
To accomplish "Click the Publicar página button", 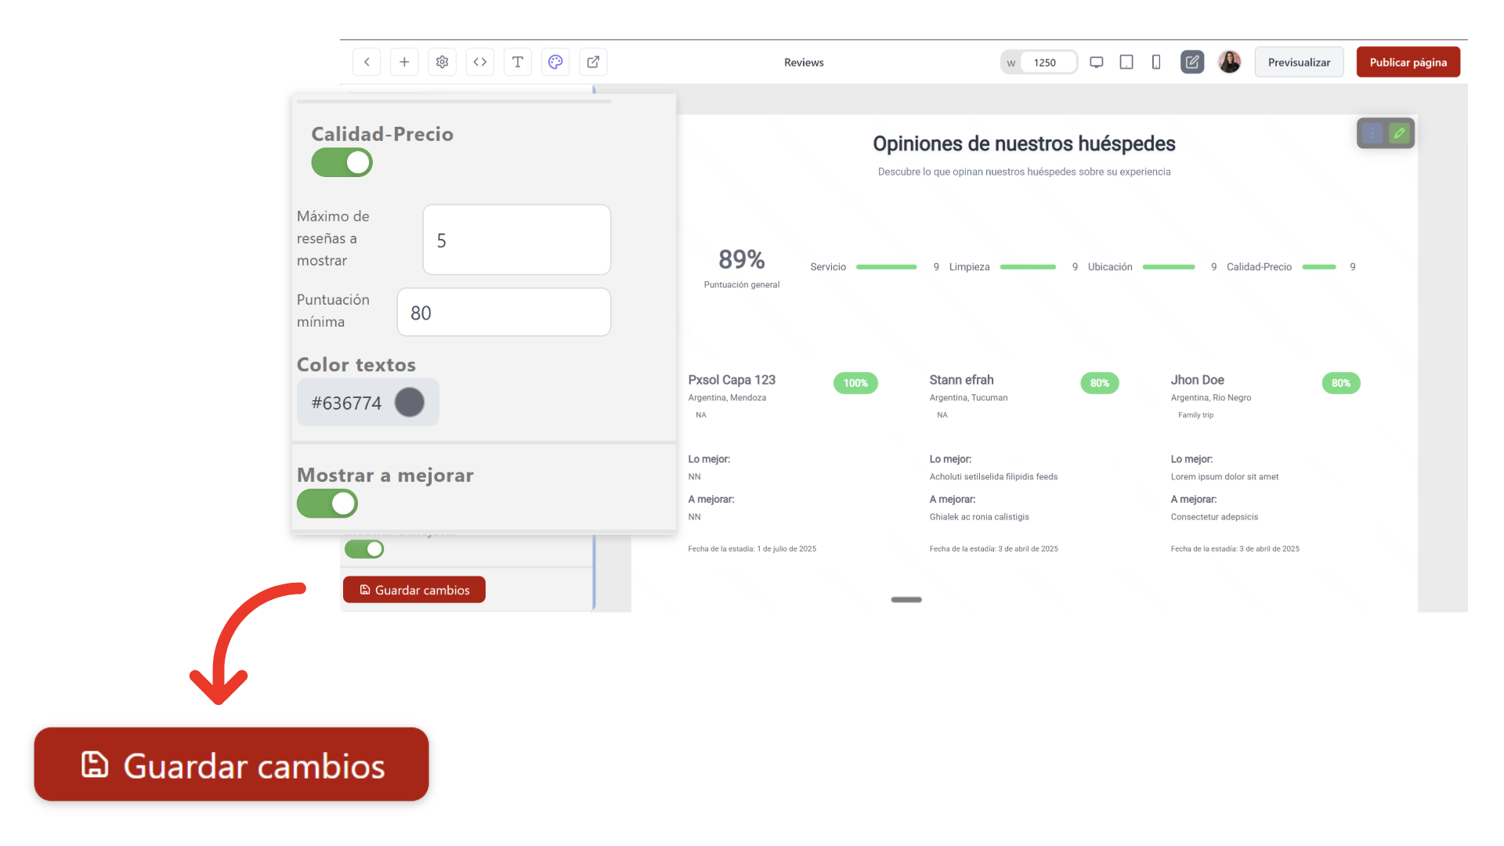I will click(x=1408, y=62).
